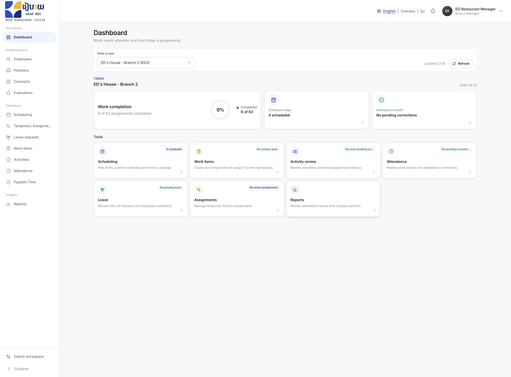Click the 4 scheduled badge
Screen dimensions: 511x377
click(x=174, y=149)
